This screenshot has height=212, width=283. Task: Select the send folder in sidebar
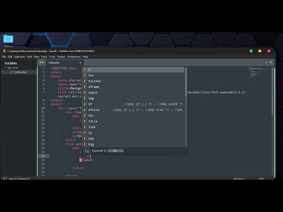click(x=15, y=68)
